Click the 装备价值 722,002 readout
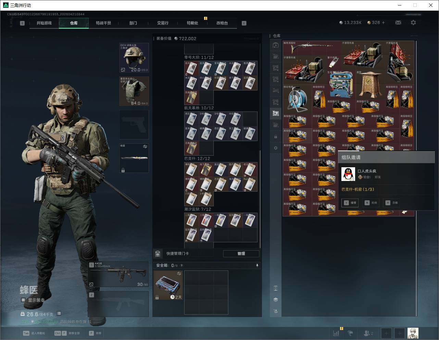The image size is (439, 340). 176,38
